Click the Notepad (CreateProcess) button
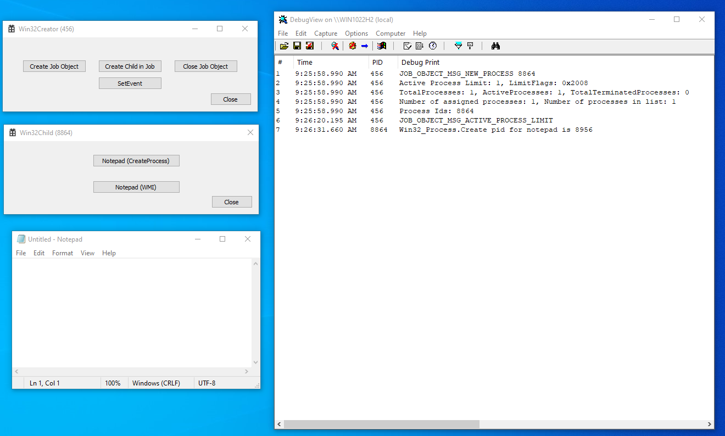Screen dimensions: 725x436 pyautogui.click(x=136, y=161)
